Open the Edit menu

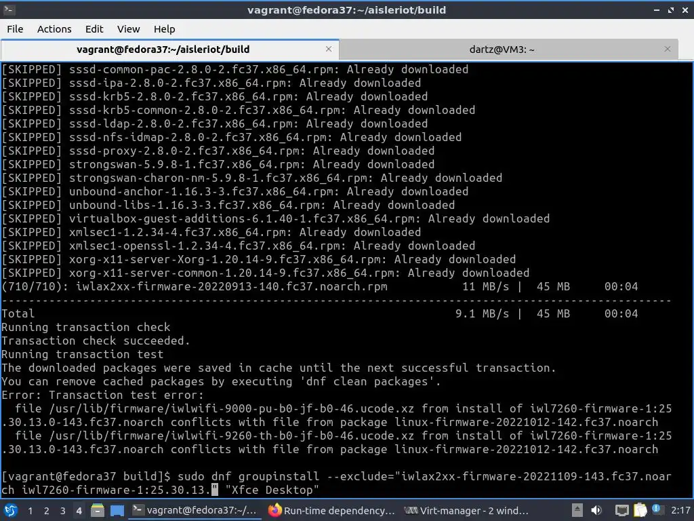click(x=94, y=28)
